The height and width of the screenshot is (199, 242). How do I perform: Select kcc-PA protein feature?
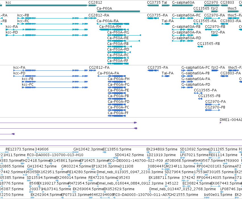coord(51,70)
